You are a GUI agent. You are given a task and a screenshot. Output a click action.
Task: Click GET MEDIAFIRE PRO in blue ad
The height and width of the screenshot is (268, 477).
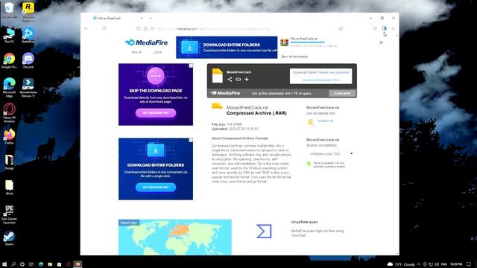point(156,187)
